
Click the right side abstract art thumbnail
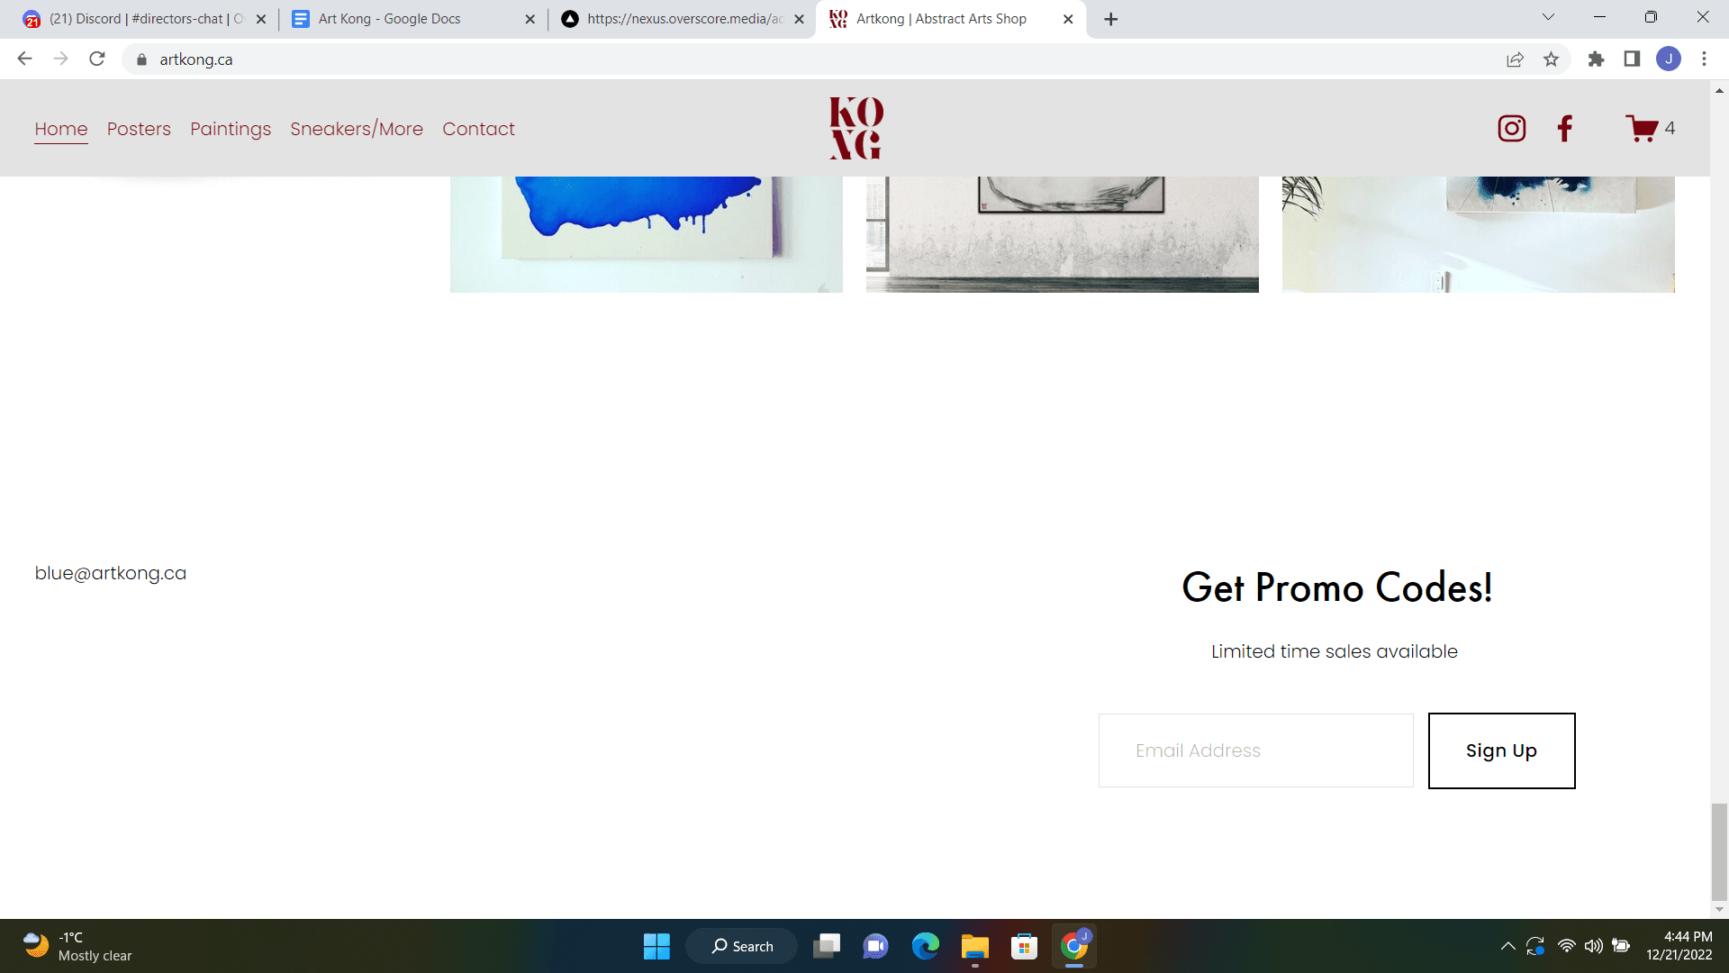pos(1479,234)
